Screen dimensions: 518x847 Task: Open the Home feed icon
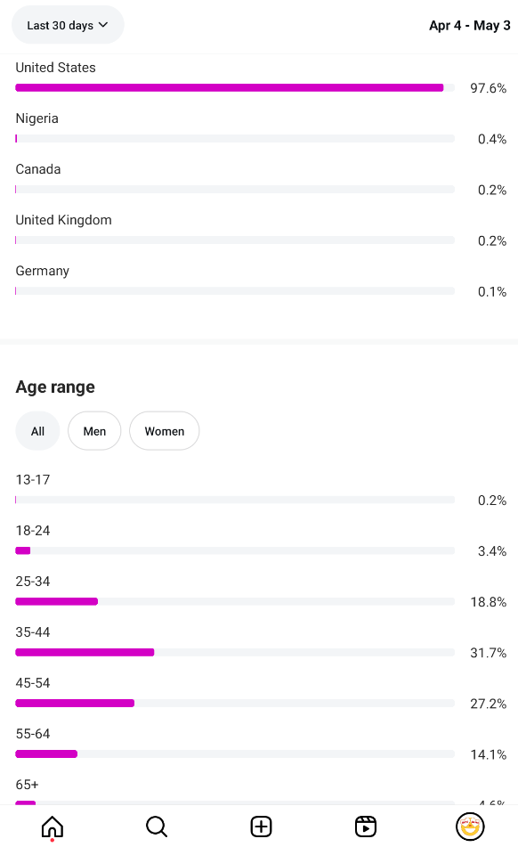tap(53, 827)
